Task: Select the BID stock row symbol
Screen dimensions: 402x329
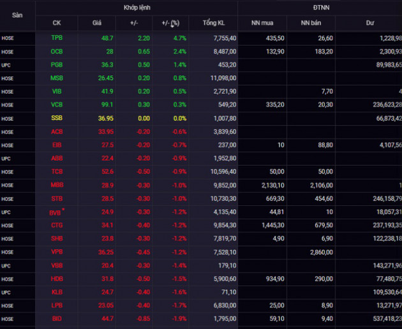Action: [57, 319]
